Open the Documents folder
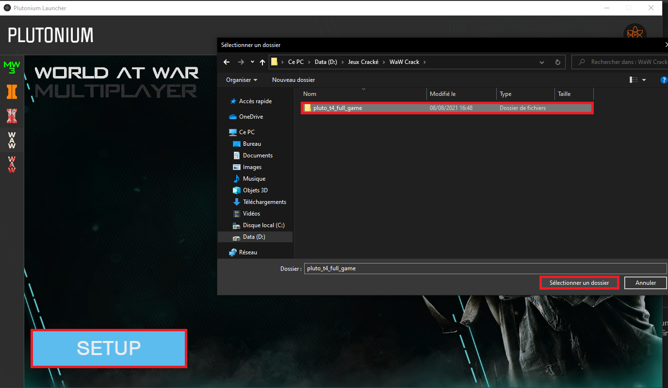The height and width of the screenshot is (388, 668). point(258,155)
